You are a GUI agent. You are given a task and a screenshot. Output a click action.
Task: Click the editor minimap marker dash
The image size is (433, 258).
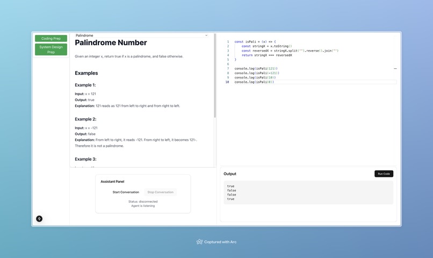coord(395,68)
